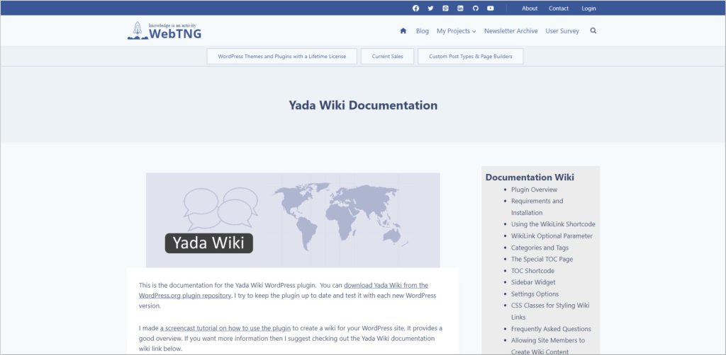The height and width of the screenshot is (355, 726).
Task: Open the Twitter social icon
Action: click(430, 8)
